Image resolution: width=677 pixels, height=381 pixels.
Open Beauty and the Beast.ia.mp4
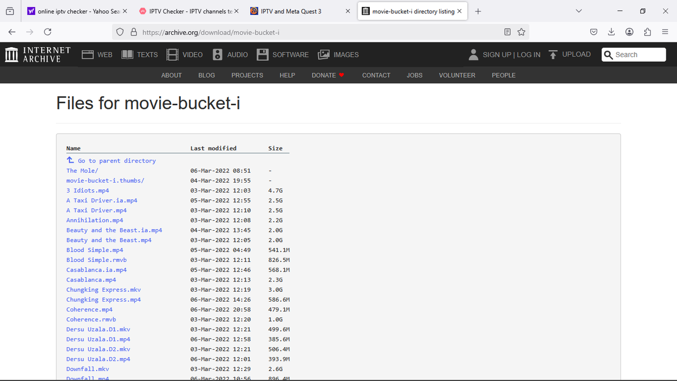(x=114, y=230)
